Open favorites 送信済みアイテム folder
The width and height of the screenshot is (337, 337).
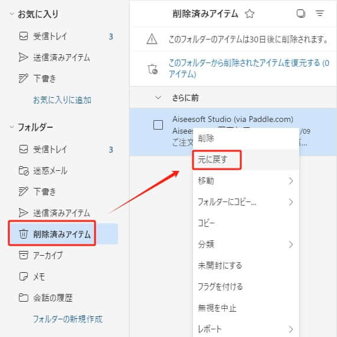tap(61, 57)
